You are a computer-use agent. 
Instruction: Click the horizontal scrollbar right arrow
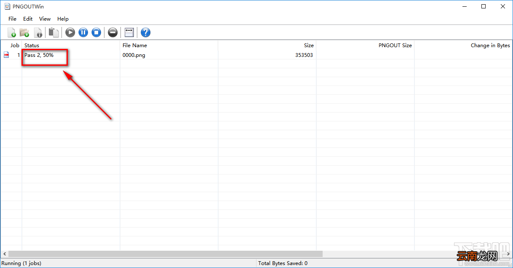click(x=509, y=254)
